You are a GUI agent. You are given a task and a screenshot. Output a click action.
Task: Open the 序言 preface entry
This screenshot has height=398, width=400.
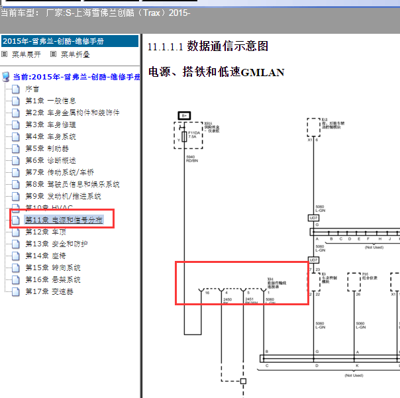click(x=32, y=89)
